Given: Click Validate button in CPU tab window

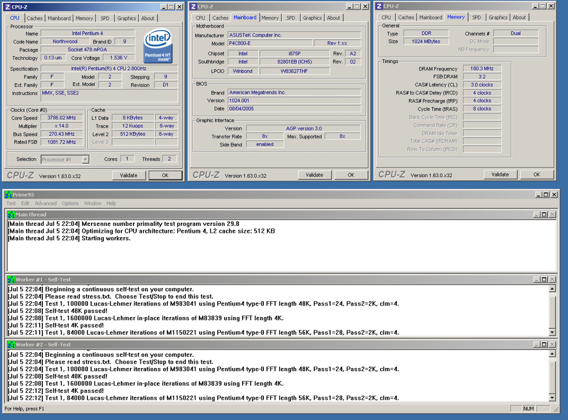Looking at the screenshot, I should (x=129, y=176).
